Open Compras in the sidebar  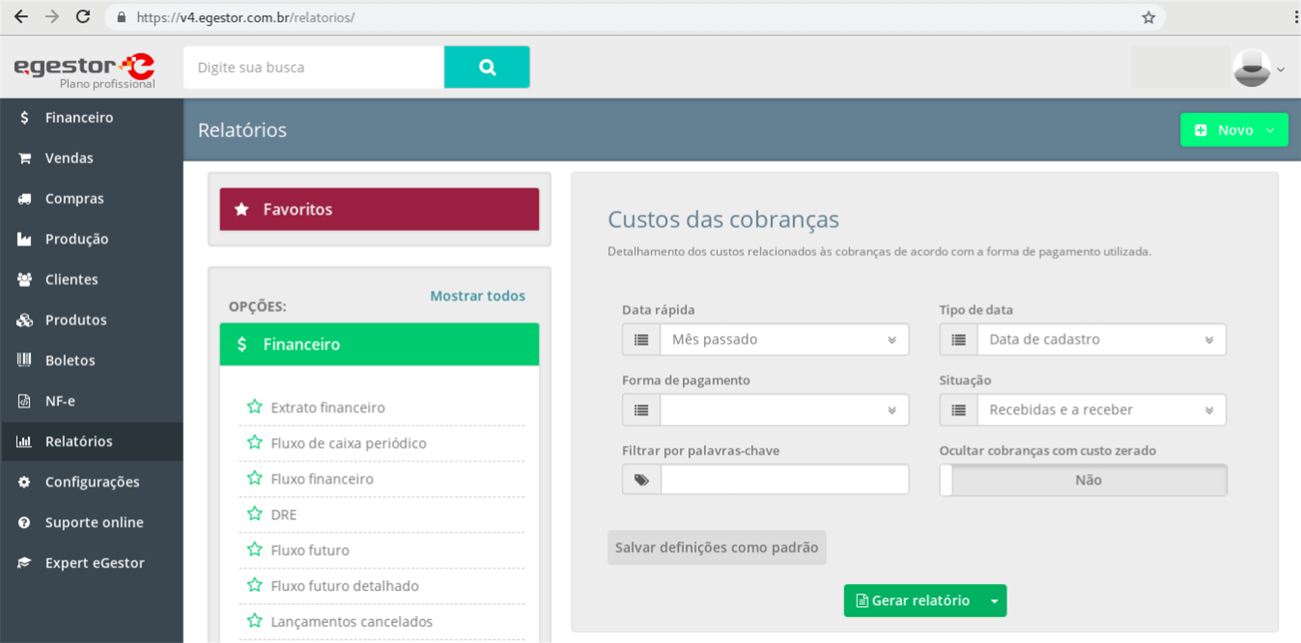click(92, 198)
